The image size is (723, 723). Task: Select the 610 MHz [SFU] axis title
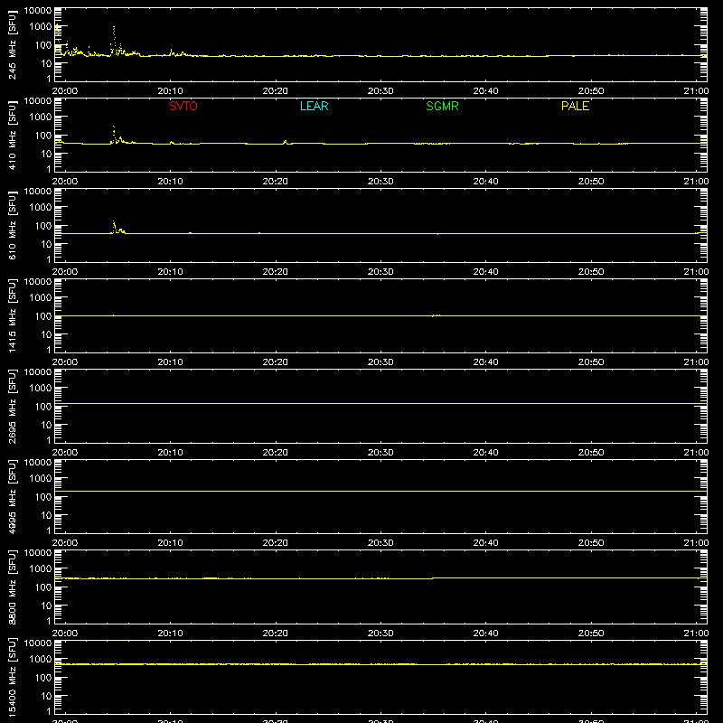[x=12, y=225]
